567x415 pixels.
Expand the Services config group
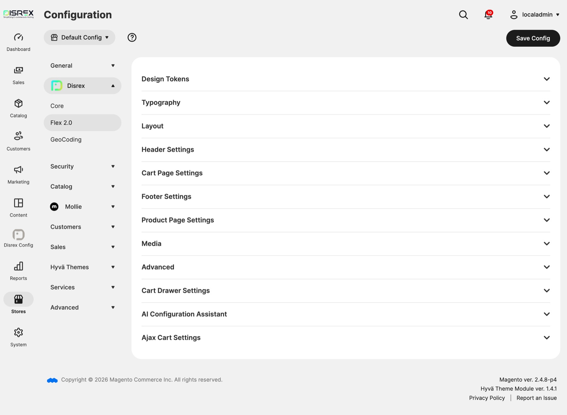pos(83,287)
